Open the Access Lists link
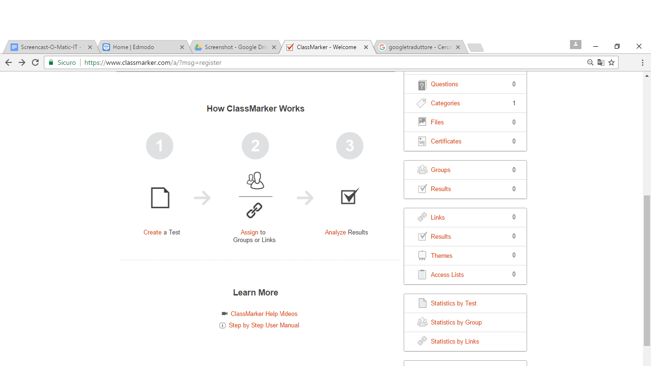Image resolution: width=651 pixels, height=366 pixels. [x=447, y=275]
